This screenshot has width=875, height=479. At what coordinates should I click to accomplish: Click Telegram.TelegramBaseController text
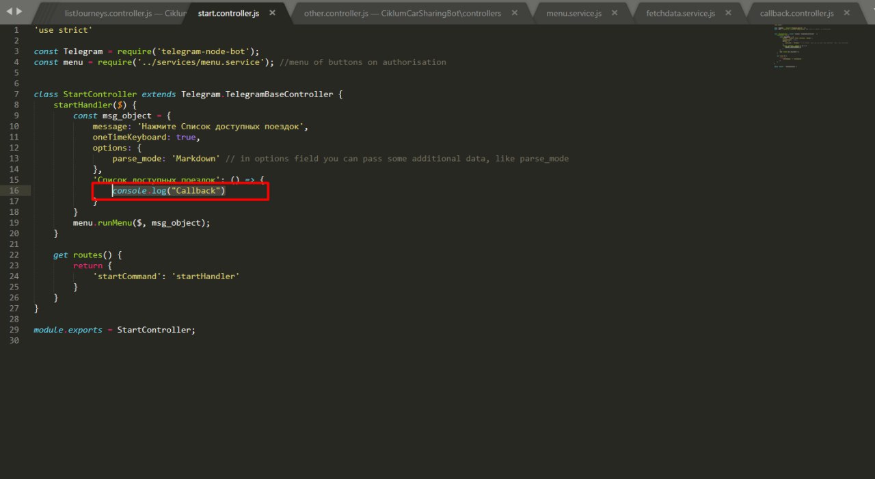tap(257, 94)
